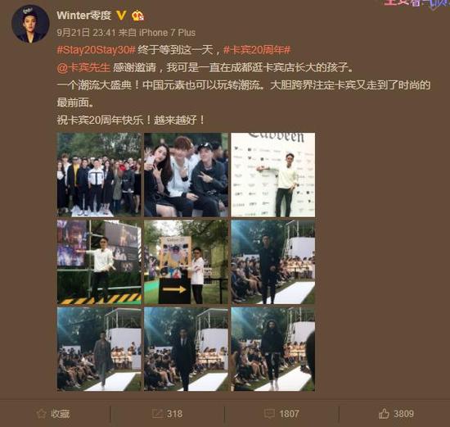This screenshot has width=450, height=427.
Task: Open the #Stay20Stay30# hashtag
Action: tap(96, 50)
